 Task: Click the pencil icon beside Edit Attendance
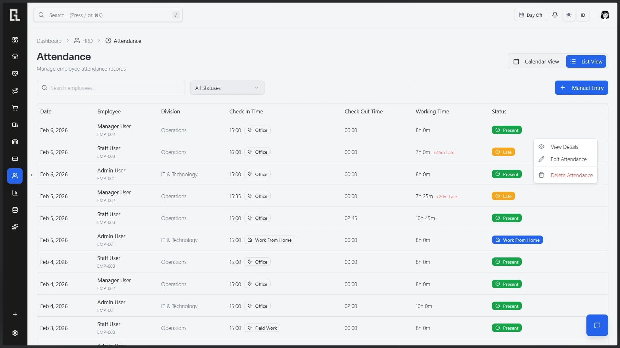542,159
